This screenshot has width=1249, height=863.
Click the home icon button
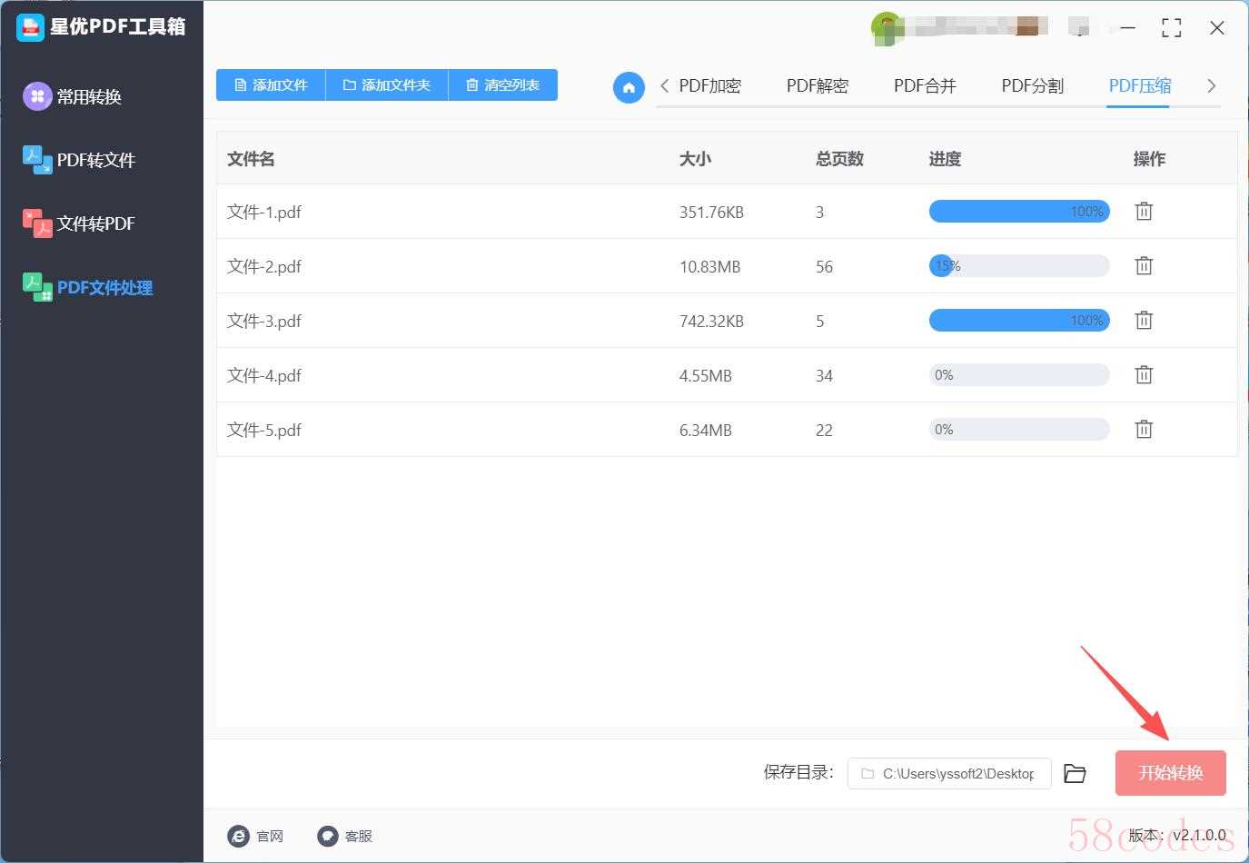click(x=628, y=87)
